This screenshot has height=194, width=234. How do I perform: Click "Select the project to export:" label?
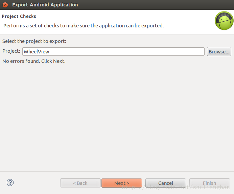(34, 41)
